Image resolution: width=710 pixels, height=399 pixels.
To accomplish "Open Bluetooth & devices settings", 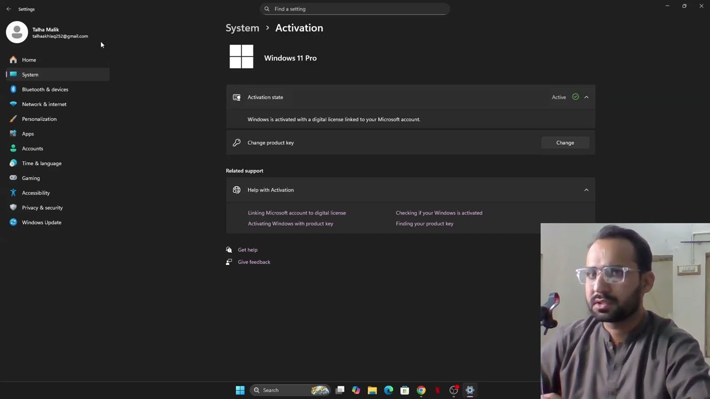I will pos(58,89).
